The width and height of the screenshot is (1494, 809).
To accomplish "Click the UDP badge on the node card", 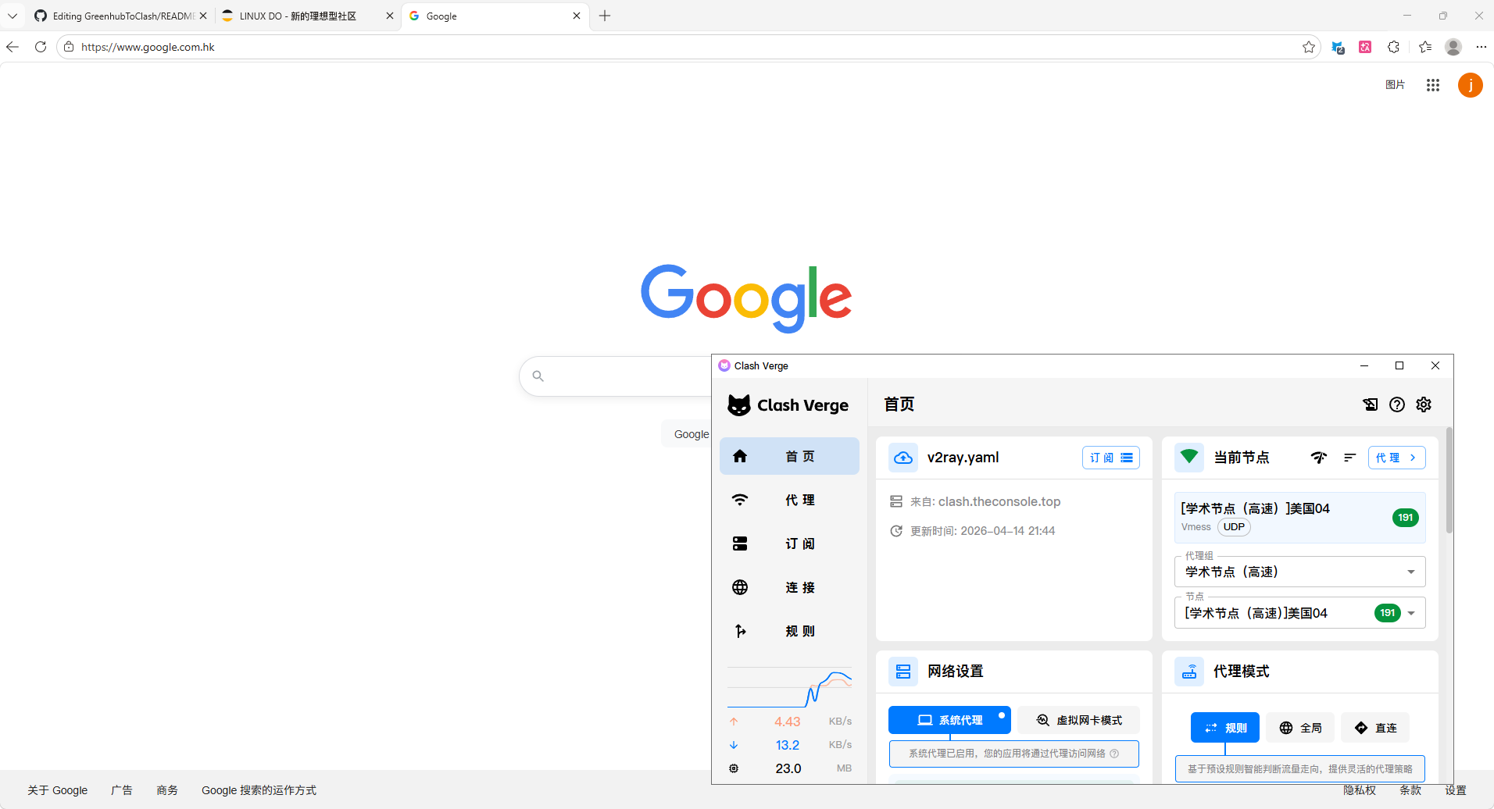I will coord(1234,527).
